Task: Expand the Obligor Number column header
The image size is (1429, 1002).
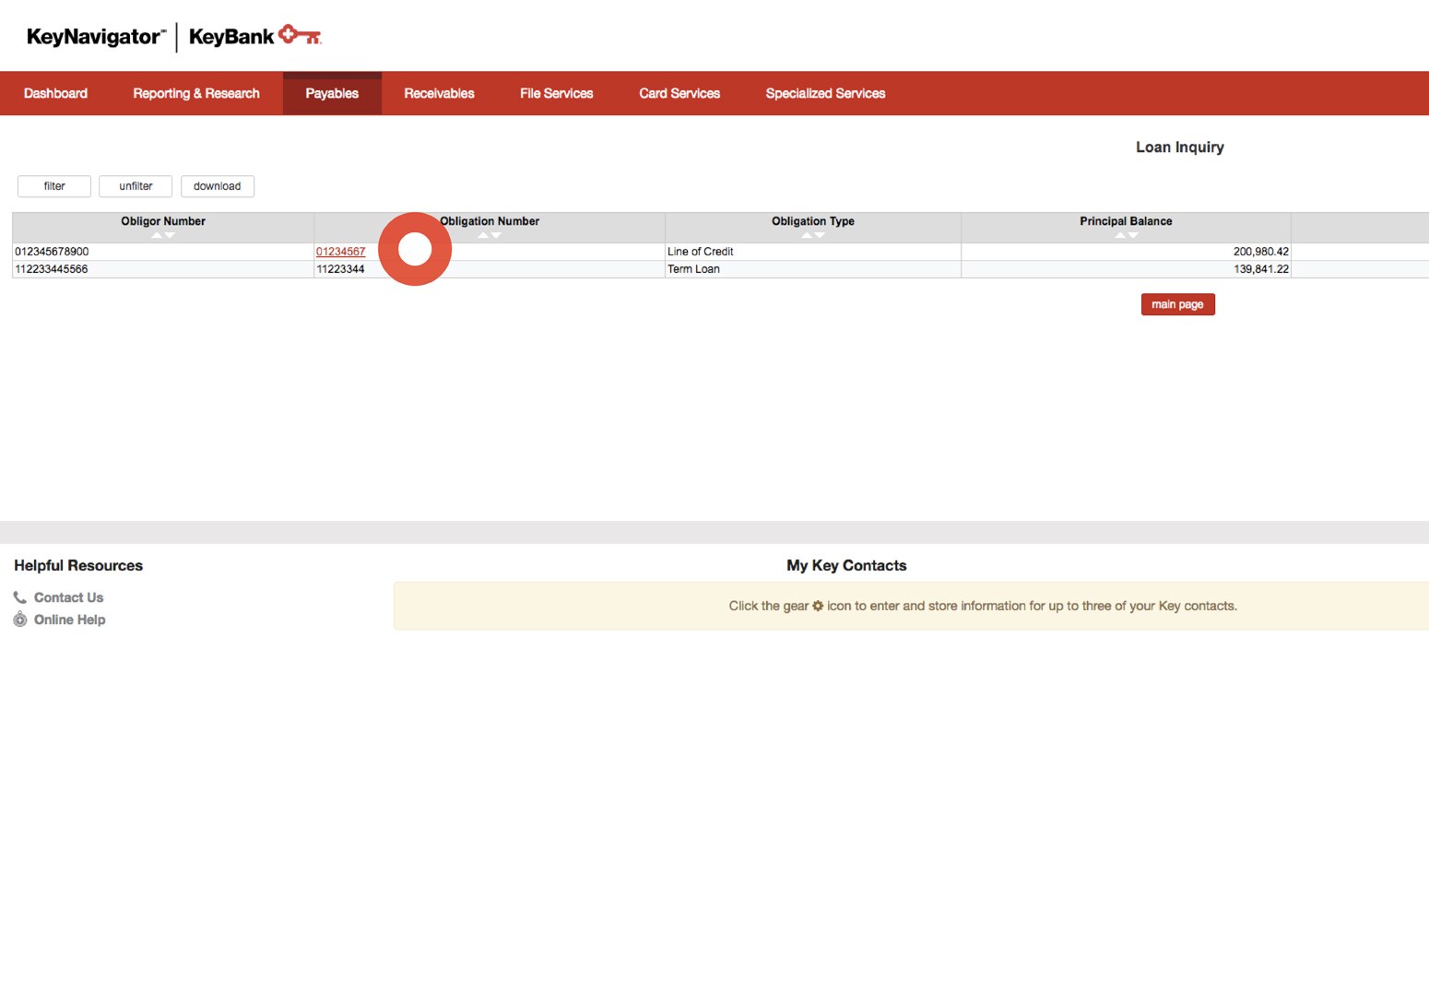Action: click(x=162, y=221)
